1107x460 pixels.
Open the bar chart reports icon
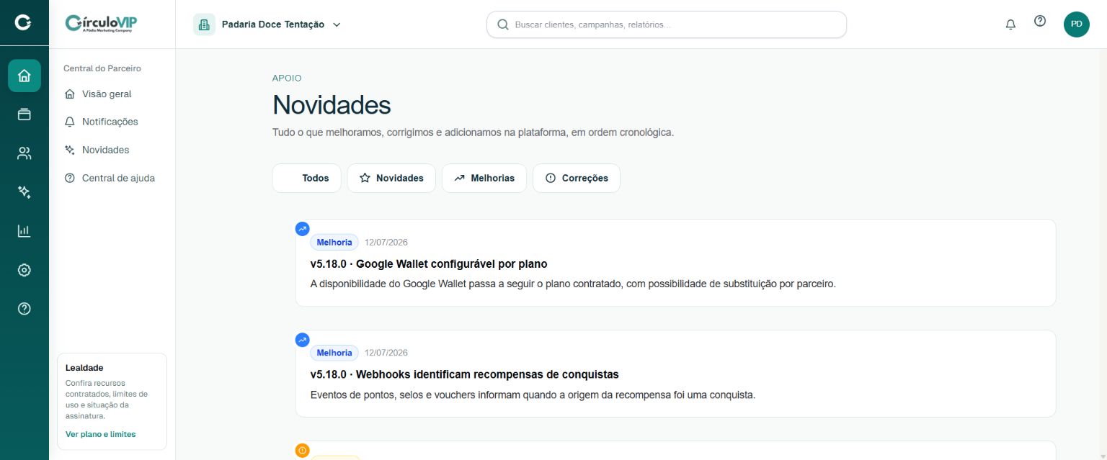point(25,231)
